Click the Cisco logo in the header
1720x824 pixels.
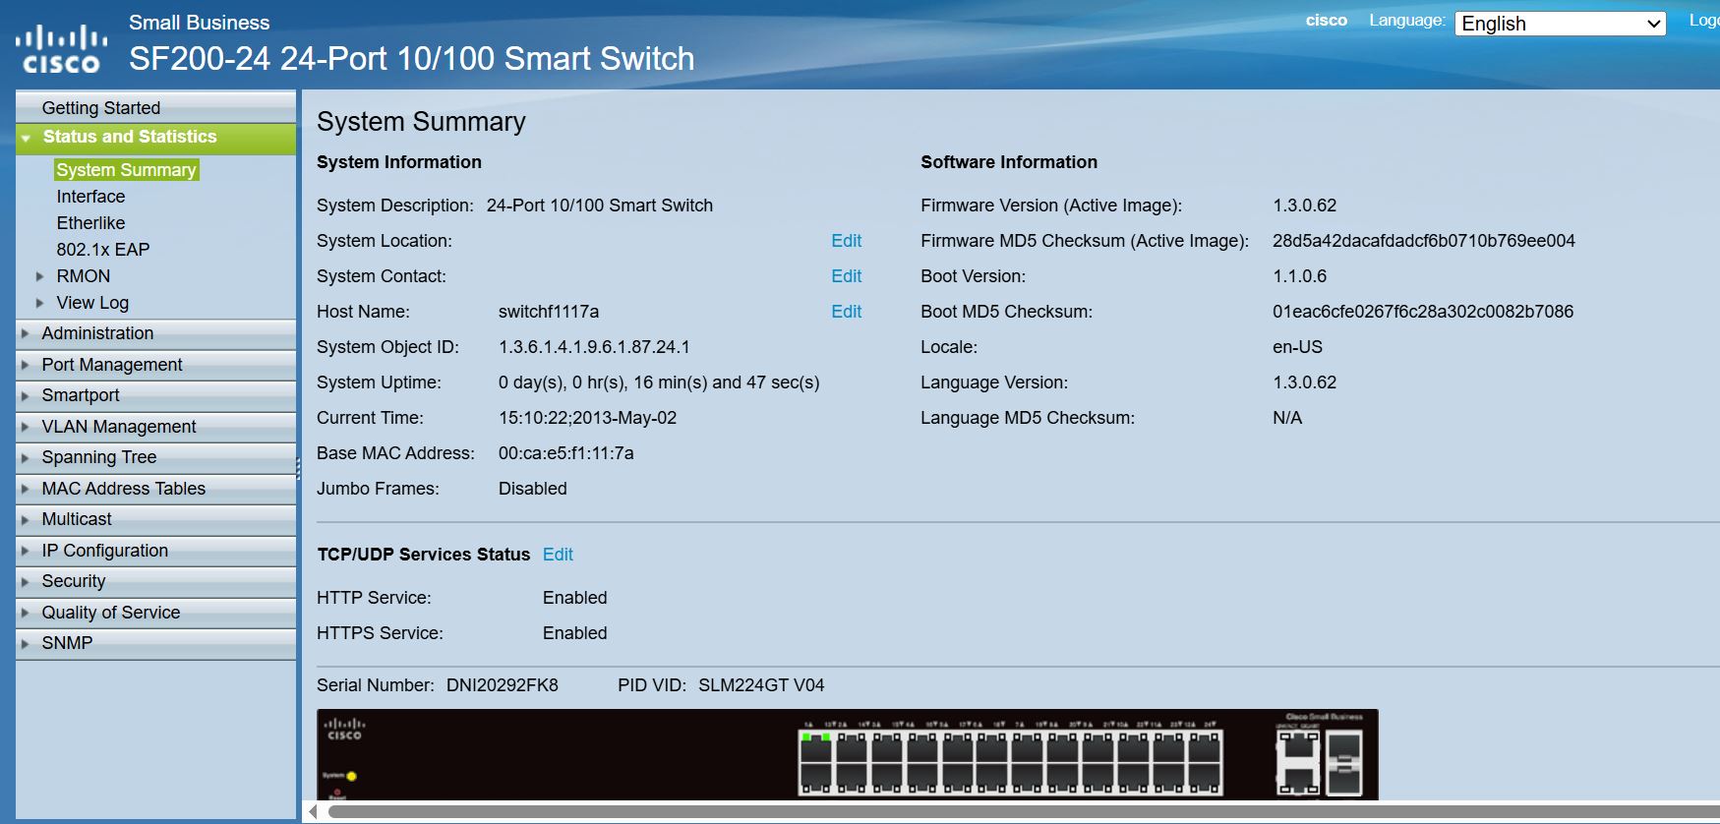click(61, 49)
